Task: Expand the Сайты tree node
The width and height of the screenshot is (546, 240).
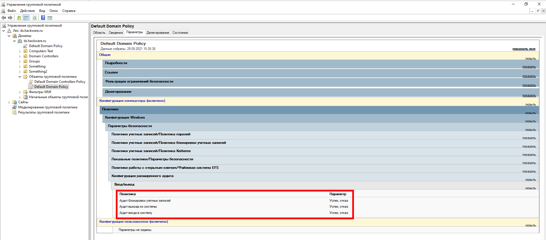Action: pyautogui.click(x=9, y=102)
